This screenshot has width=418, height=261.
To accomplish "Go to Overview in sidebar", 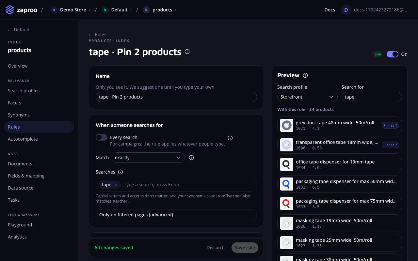I will coord(39,66).
